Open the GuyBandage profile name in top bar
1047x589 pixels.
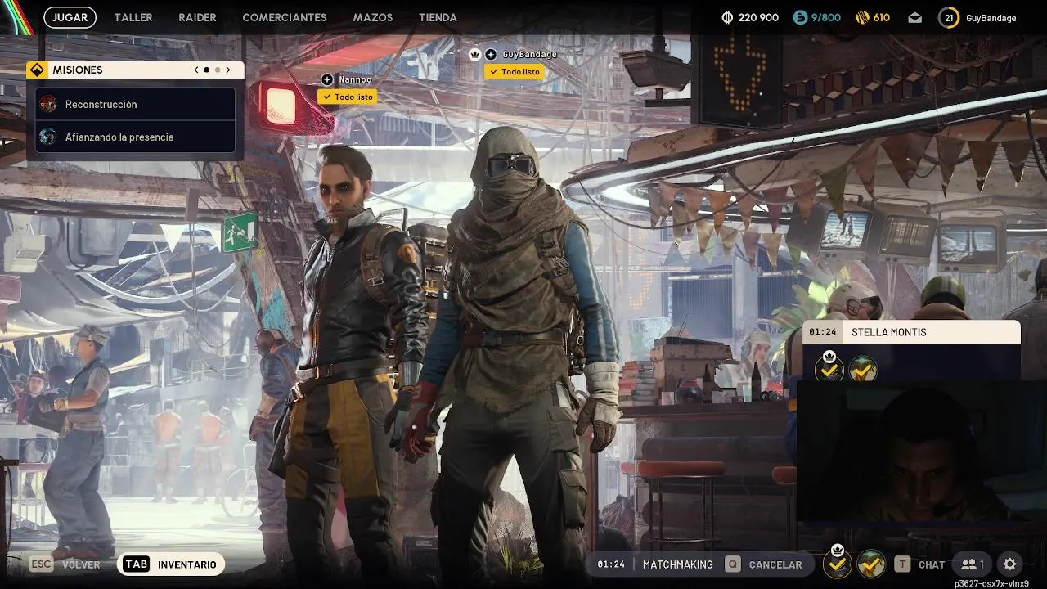pyautogui.click(x=991, y=18)
